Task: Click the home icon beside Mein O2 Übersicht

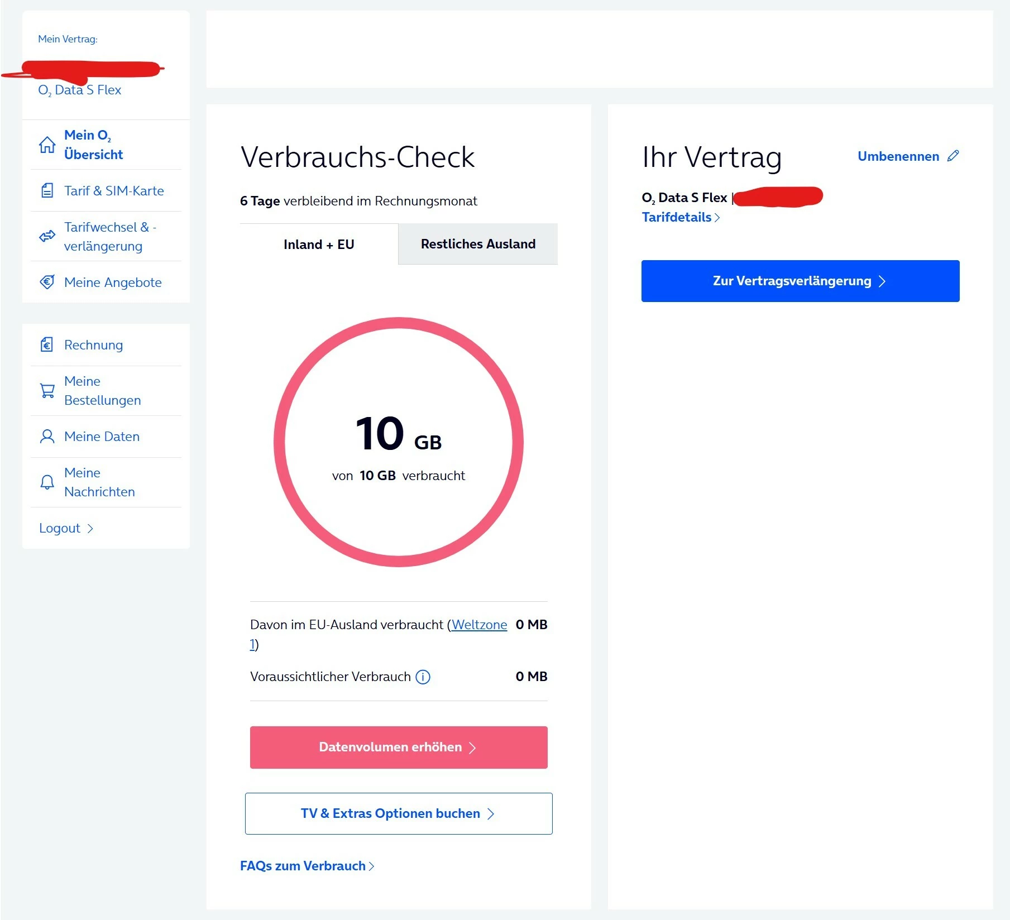Action: [47, 145]
